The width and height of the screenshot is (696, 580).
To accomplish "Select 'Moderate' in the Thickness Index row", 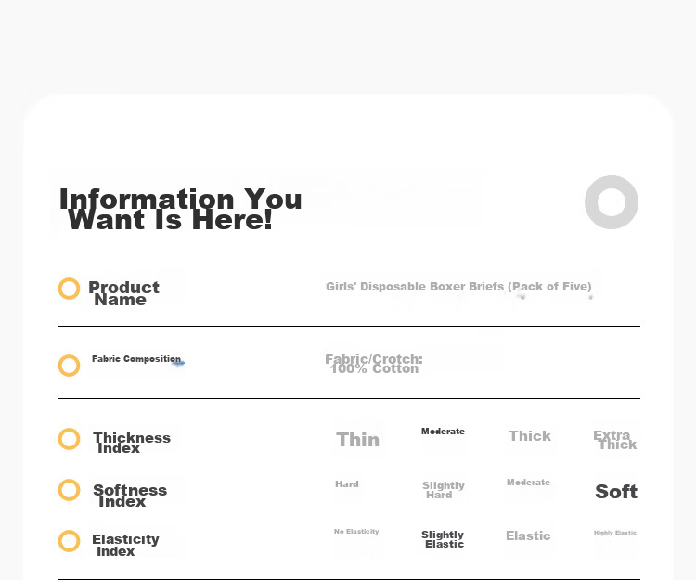I will point(443,432).
